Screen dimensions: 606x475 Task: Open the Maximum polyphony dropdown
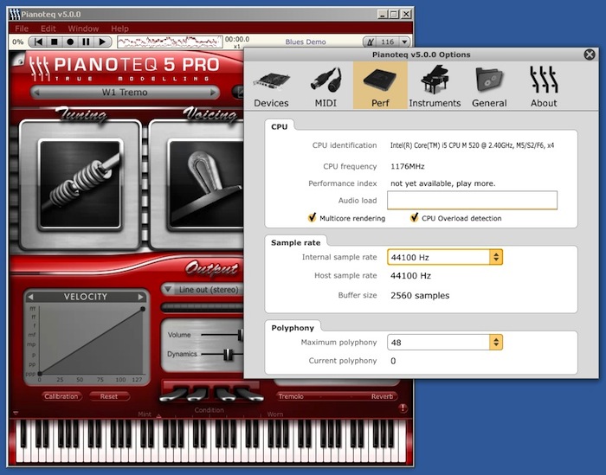[445, 343]
